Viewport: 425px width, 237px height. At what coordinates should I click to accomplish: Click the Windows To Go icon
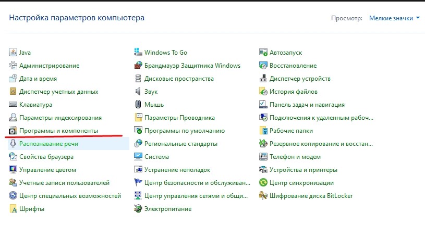coord(138,53)
